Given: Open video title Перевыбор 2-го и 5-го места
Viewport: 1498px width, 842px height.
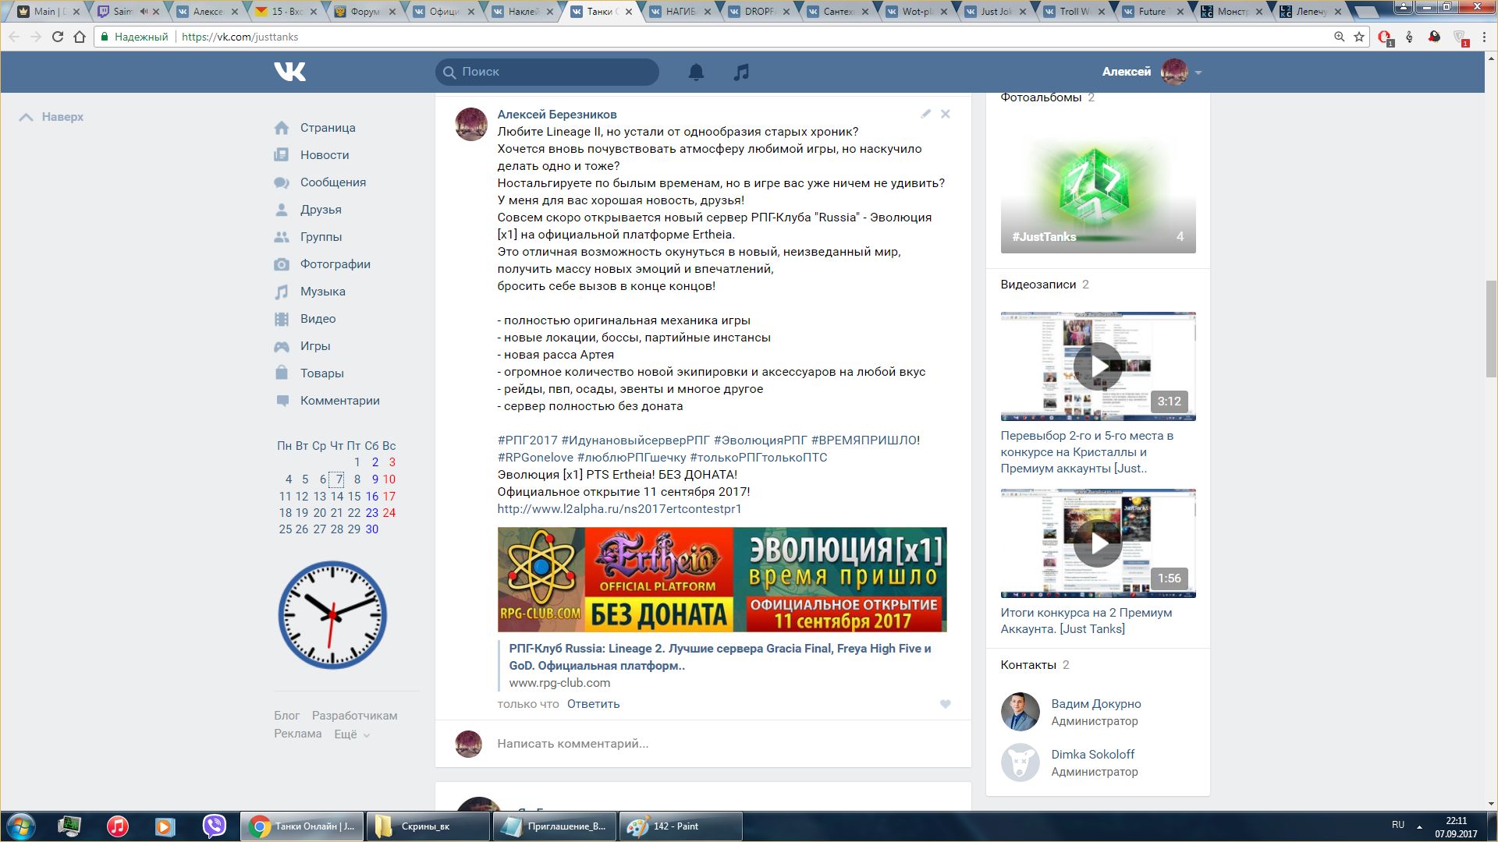Looking at the screenshot, I should click(x=1087, y=452).
